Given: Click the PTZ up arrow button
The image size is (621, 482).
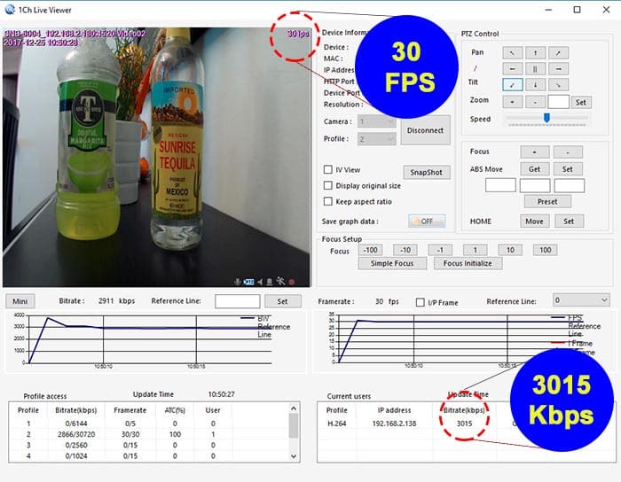Looking at the screenshot, I should click(535, 52).
